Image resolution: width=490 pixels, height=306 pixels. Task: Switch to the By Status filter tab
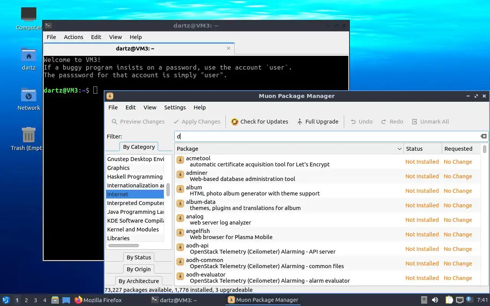(139, 257)
